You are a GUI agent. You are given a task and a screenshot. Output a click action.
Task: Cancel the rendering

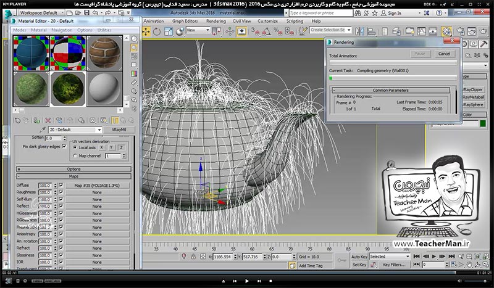tap(444, 54)
